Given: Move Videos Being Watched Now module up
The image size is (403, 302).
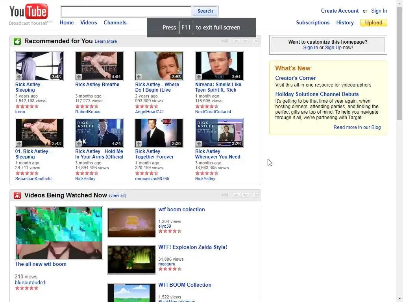Looking at the screenshot, I should coord(237,195).
